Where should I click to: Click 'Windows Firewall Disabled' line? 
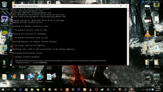click(x=26, y=57)
